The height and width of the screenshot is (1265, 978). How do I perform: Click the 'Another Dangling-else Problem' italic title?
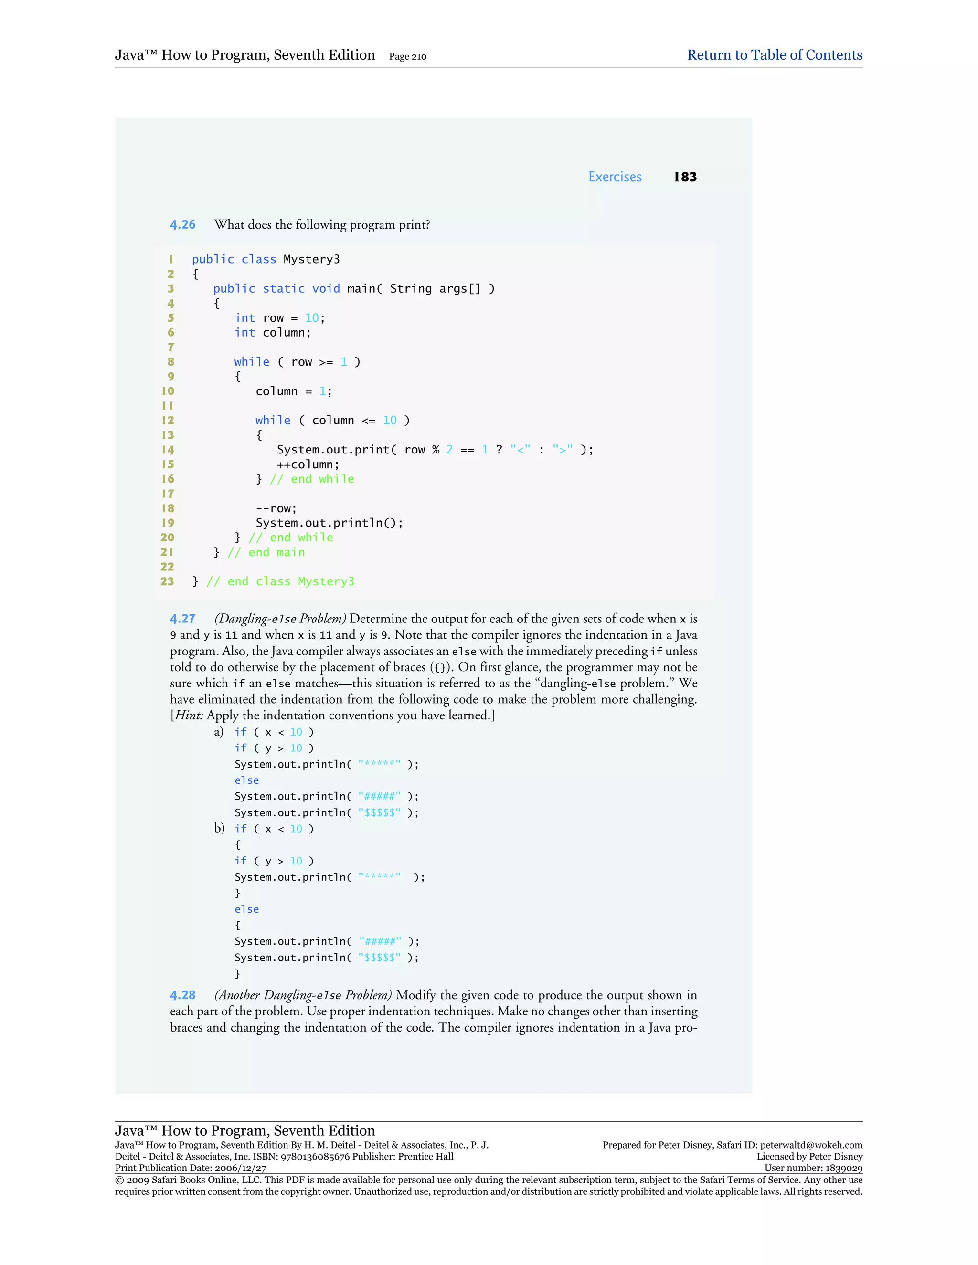(303, 995)
